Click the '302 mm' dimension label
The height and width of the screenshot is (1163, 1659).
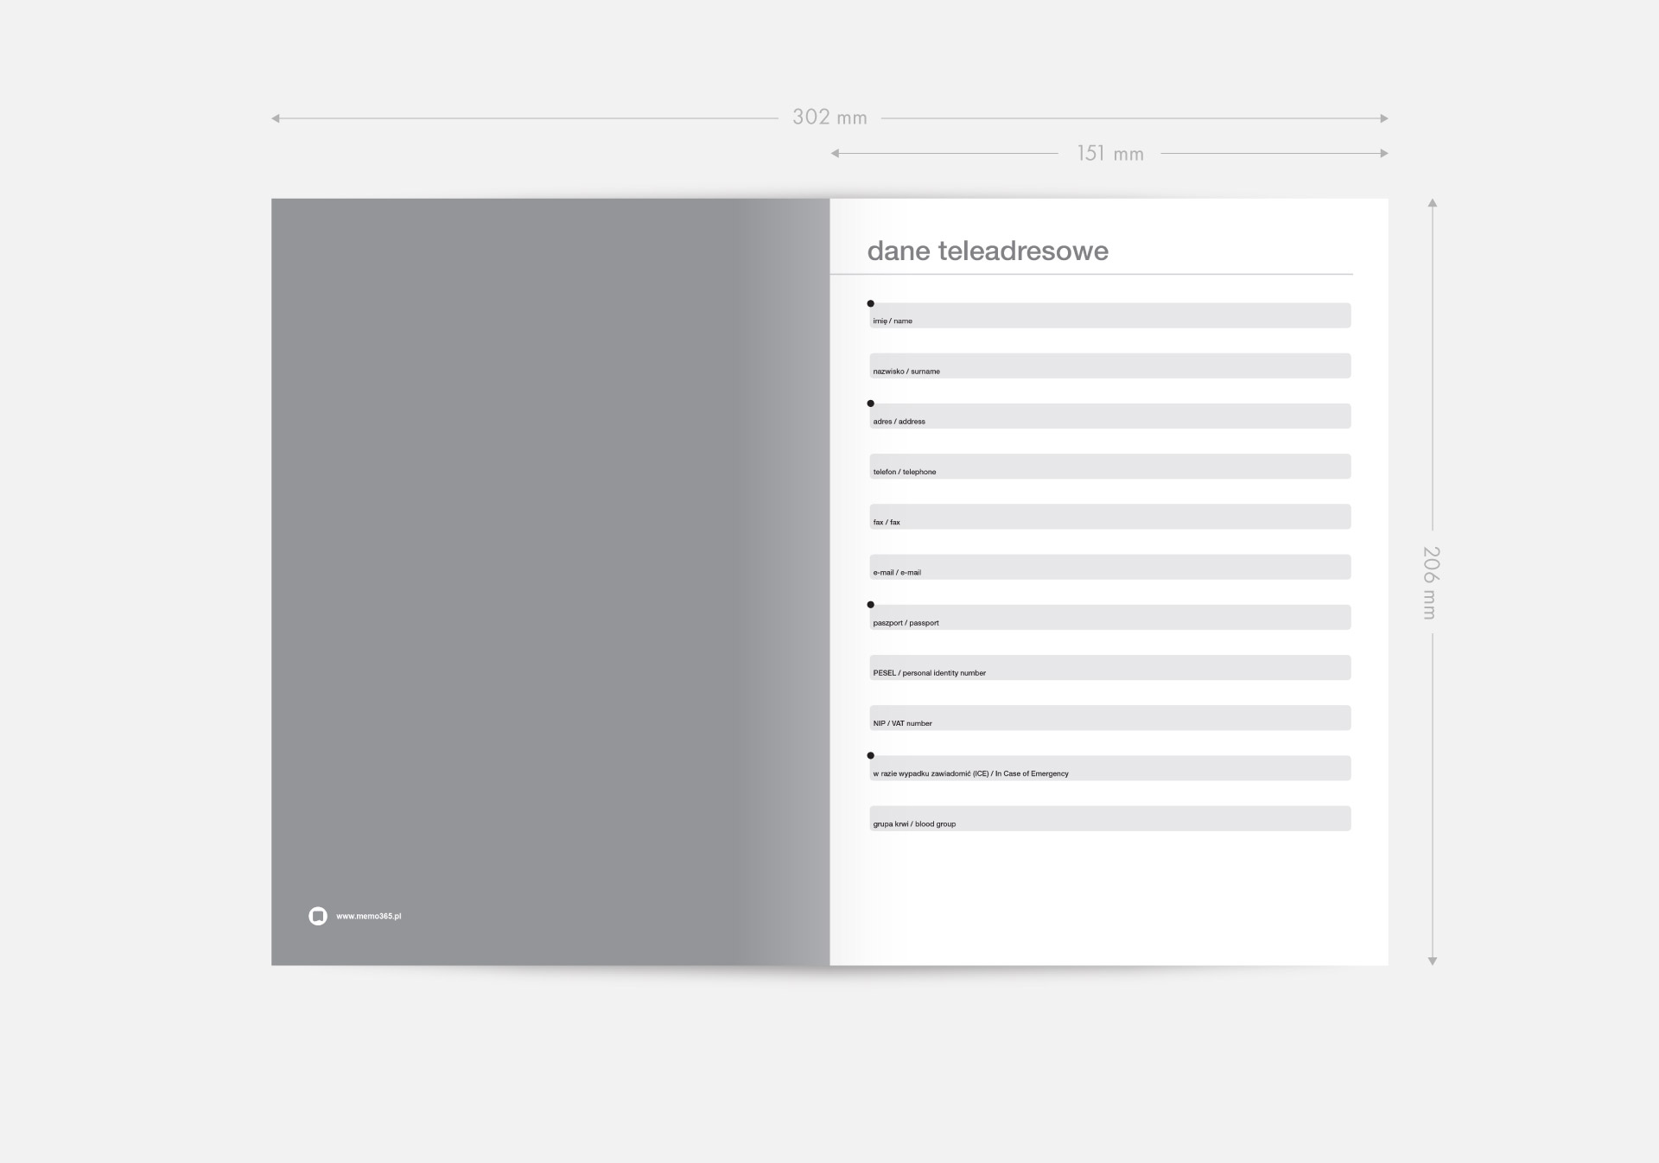(x=829, y=118)
